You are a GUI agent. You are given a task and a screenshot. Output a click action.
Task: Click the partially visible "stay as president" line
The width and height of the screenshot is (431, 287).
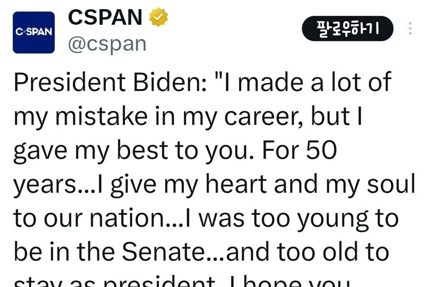[x=120, y=281]
